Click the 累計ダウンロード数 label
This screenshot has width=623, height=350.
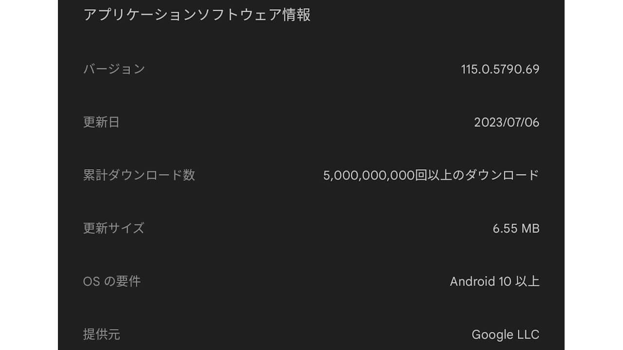140,175
